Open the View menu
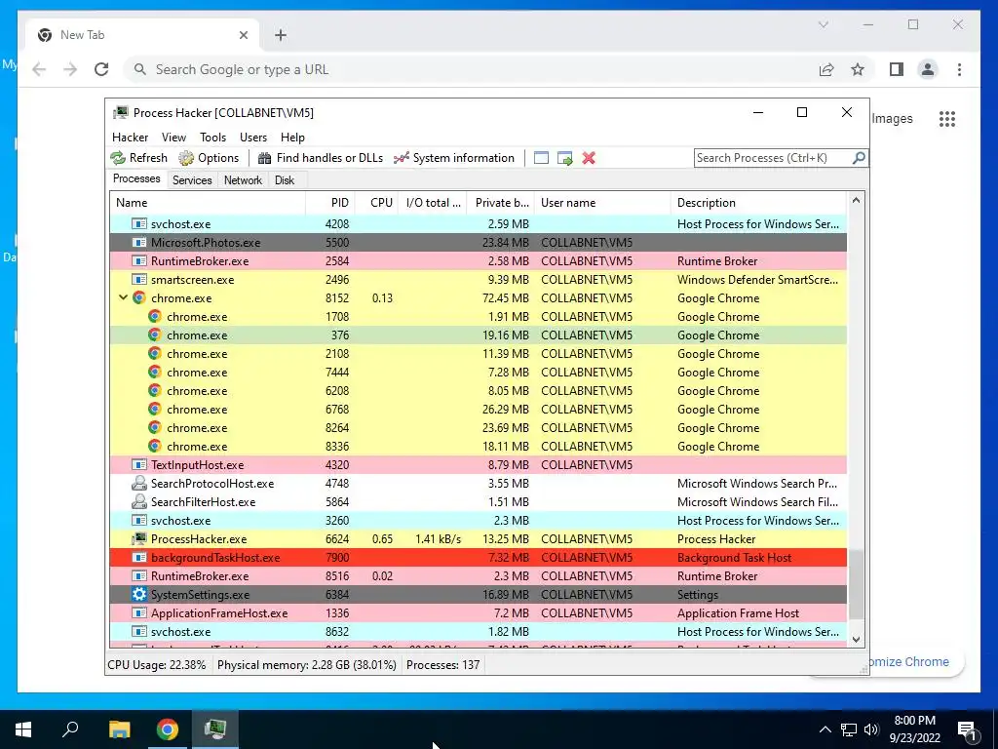Viewport: 998px width, 749px height. [x=173, y=137]
